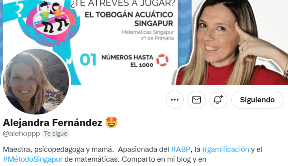
Task: Turn on notifications with the bell icon
Action: tap(218, 100)
